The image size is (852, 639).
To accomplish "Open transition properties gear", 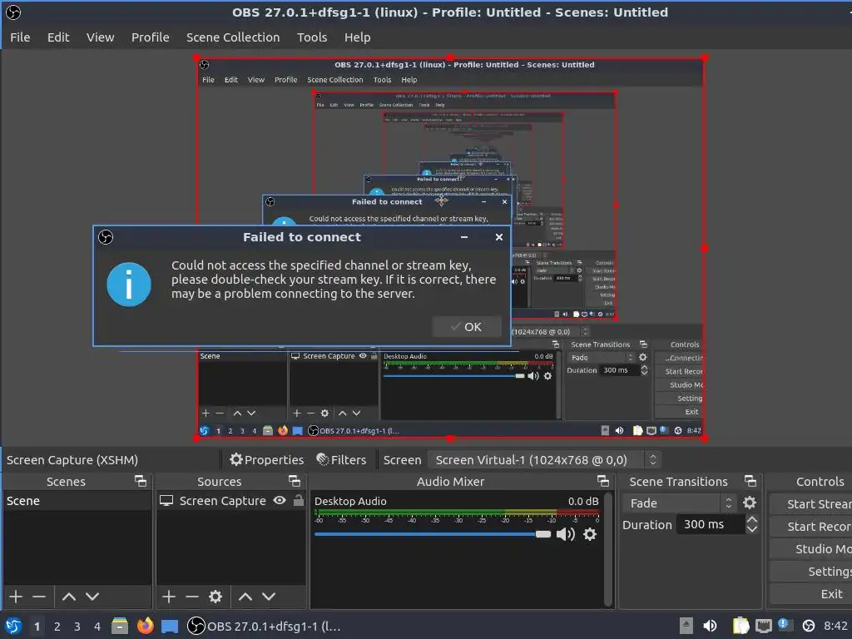I will point(750,503).
